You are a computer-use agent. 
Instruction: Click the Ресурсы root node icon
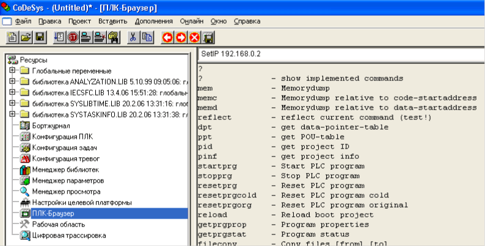pos(13,60)
